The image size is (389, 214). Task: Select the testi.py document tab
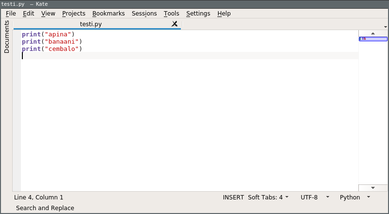91,24
